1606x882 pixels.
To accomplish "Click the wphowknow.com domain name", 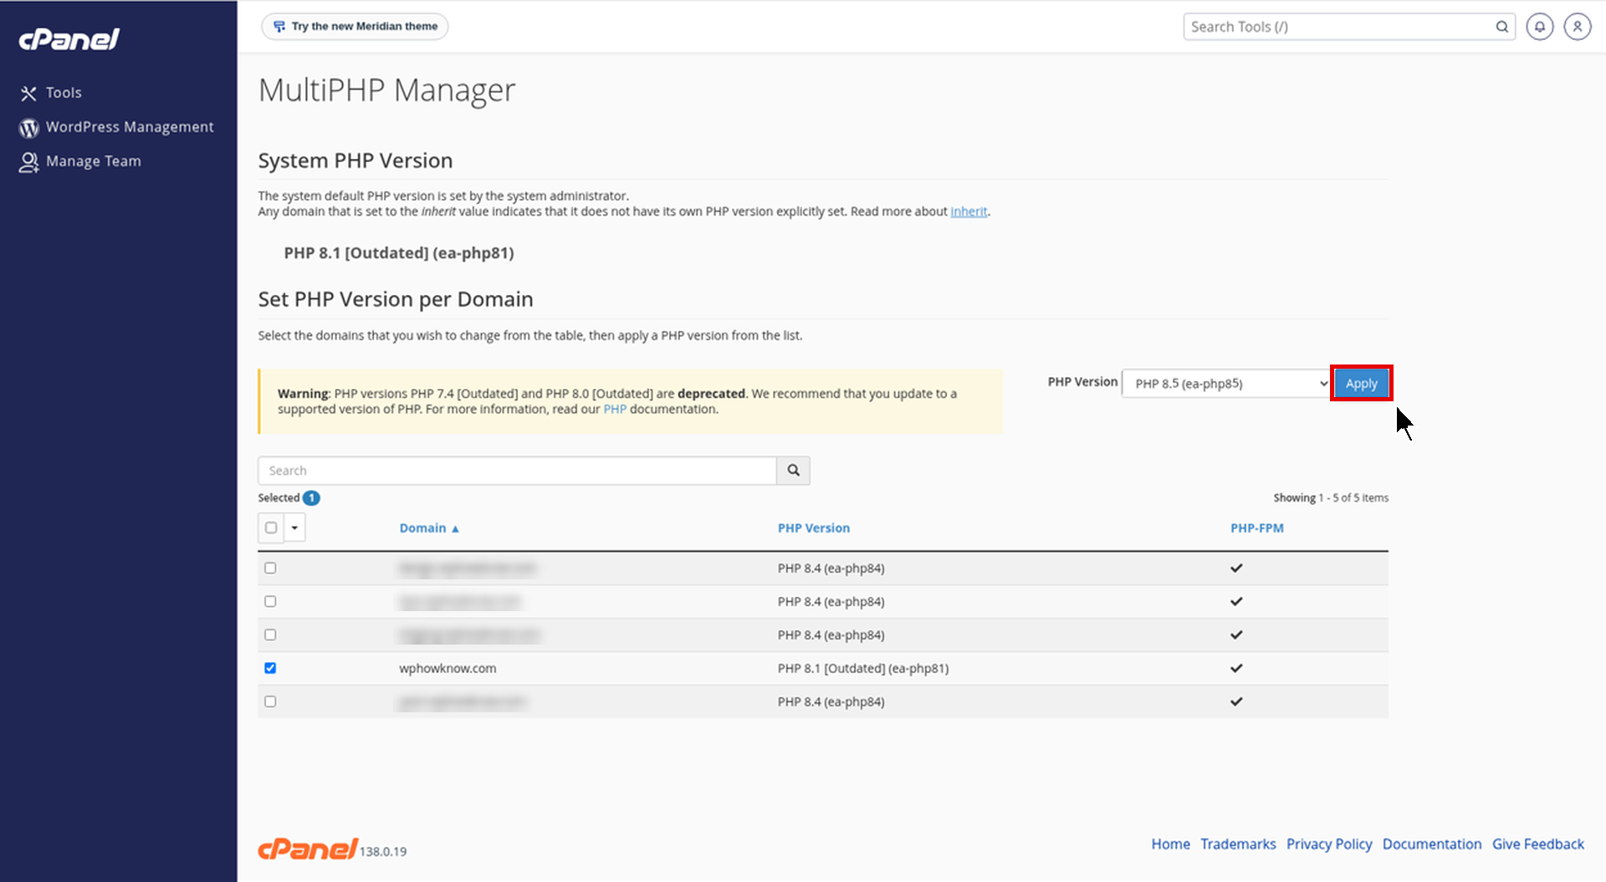I will [x=448, y=669].
